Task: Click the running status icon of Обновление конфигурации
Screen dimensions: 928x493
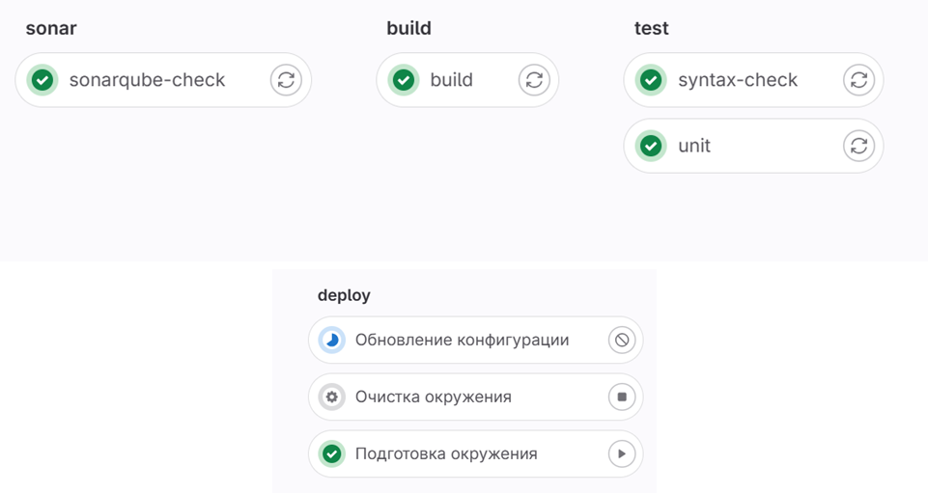Action: [x=332, y=341]
